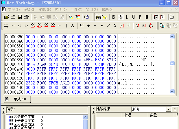Viewport: 179px width, 129px height.
Task: Click the Go To icon
Action: (x=86, y=17)
